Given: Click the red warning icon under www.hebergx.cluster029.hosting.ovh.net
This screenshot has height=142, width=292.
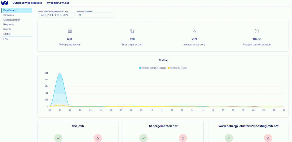Looking at the screenshot, I should (x=268, y=138).
